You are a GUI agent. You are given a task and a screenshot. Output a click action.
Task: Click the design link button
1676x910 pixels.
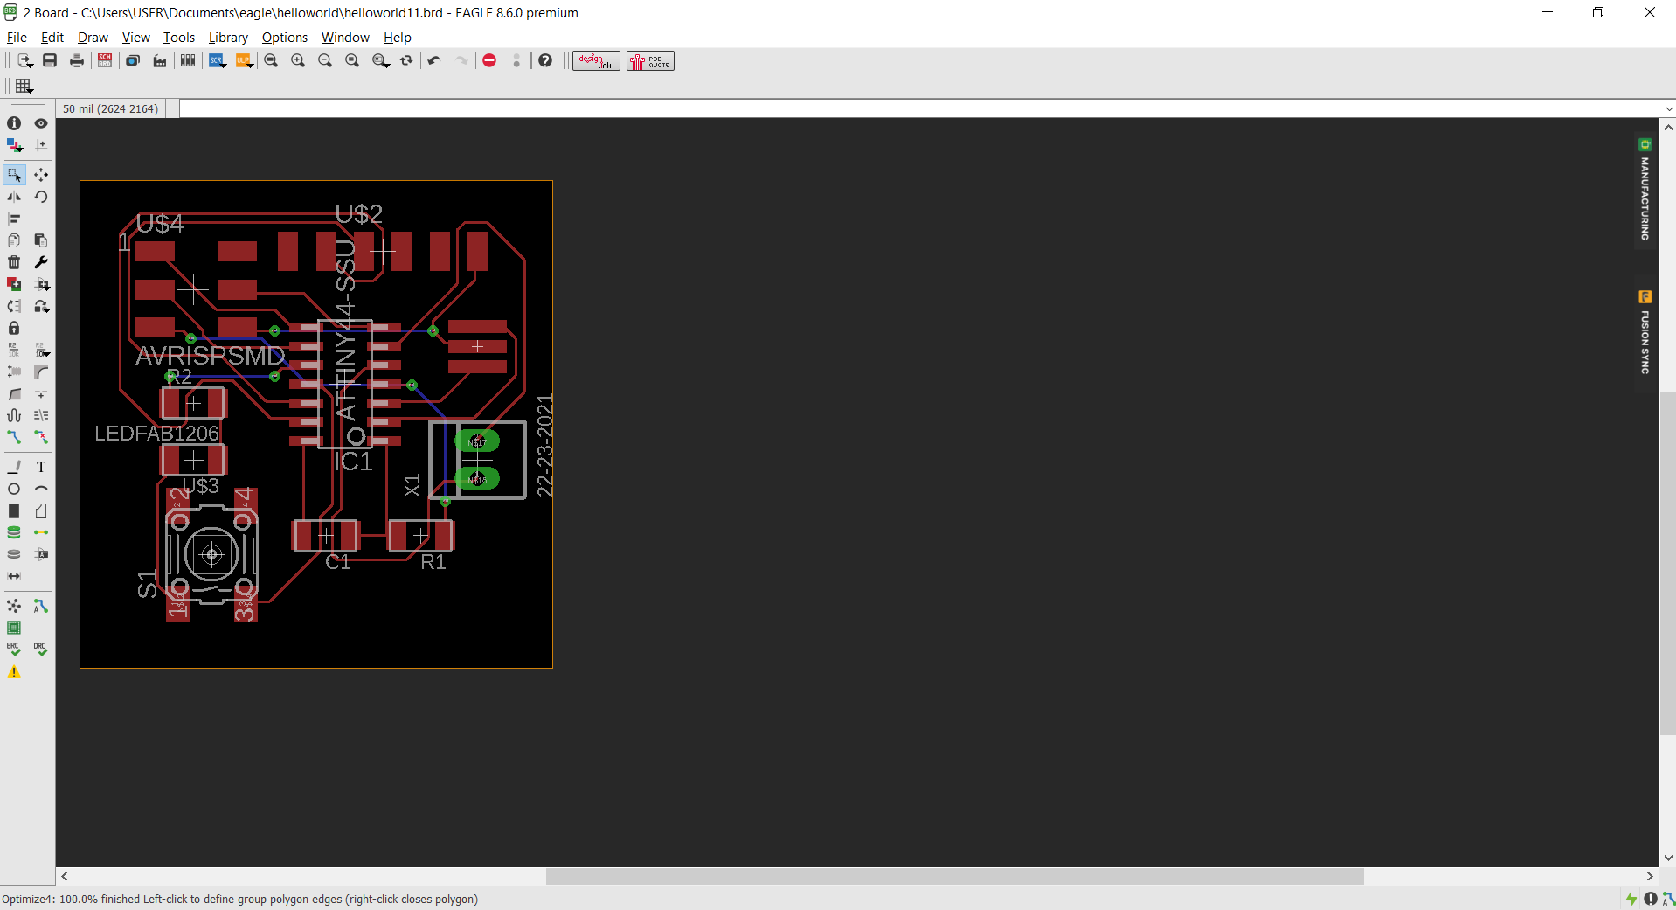pos(596,60)
